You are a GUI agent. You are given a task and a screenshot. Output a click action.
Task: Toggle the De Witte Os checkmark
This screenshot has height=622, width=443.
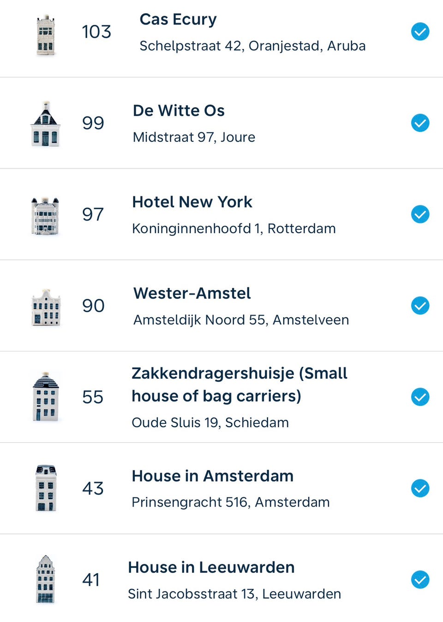click(420, 123)
